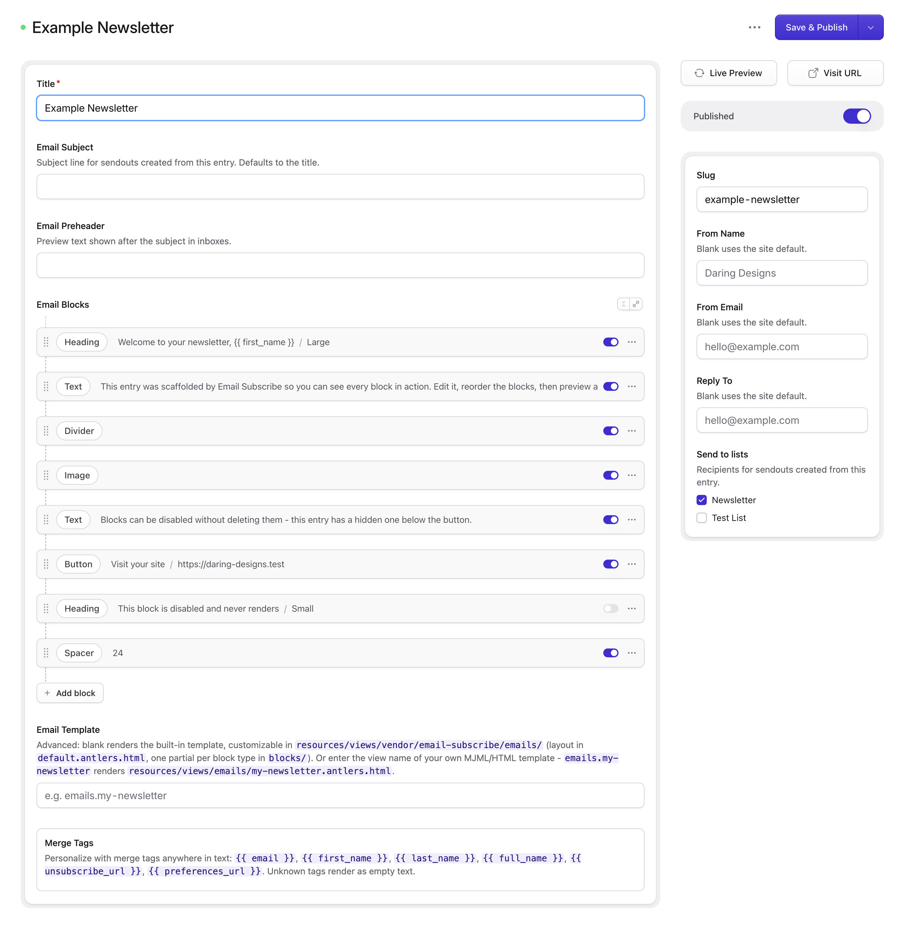Open options menu for the Image block
The image size is (900, 927).
631,475
